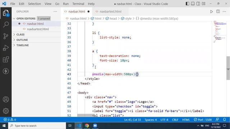
Task: Click the Run play button in editor toolbar
Action: pyautogui.click(x=211, y=11)
